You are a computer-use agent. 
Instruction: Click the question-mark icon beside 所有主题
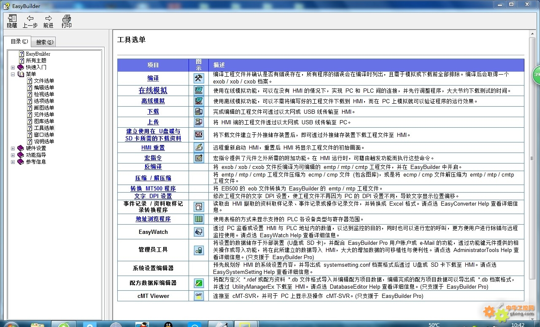point(22,61)
